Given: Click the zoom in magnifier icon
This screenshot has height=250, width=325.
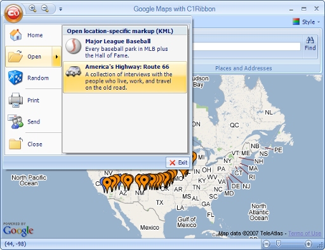Looking at the screenshot, I should [32, 8].
